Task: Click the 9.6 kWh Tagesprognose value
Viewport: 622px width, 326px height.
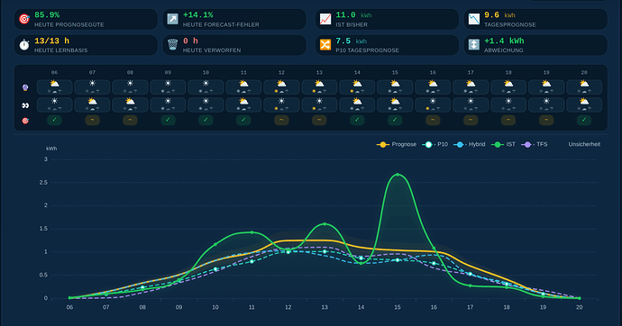Action: pyautogui.click(x=499, y=15)
